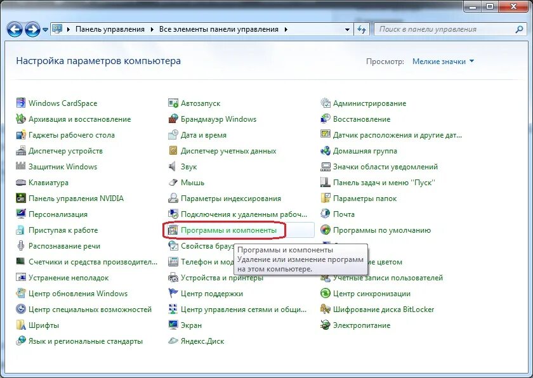Open the Восстановление link
Viewport: 533px width, 378px height.
click(361, 119)
